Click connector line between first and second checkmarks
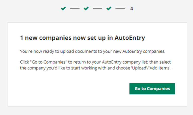 (75, 8)
